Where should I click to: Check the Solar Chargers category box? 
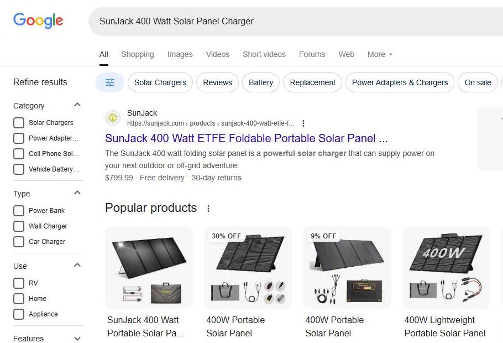pos(19,123)
